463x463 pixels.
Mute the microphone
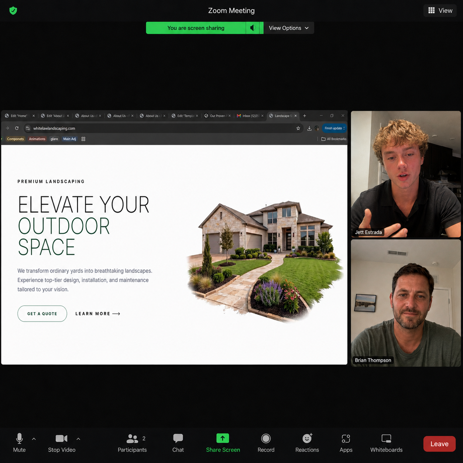pyautogui.click(x=19, y=443)
